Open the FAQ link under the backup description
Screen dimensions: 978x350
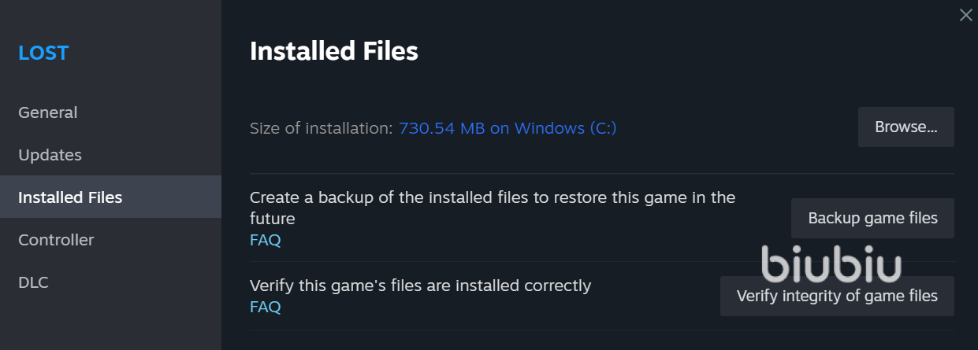(265, 240)
